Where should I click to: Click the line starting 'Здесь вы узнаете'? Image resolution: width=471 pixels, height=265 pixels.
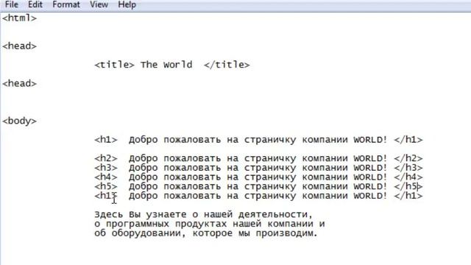[x=204, y=214]
